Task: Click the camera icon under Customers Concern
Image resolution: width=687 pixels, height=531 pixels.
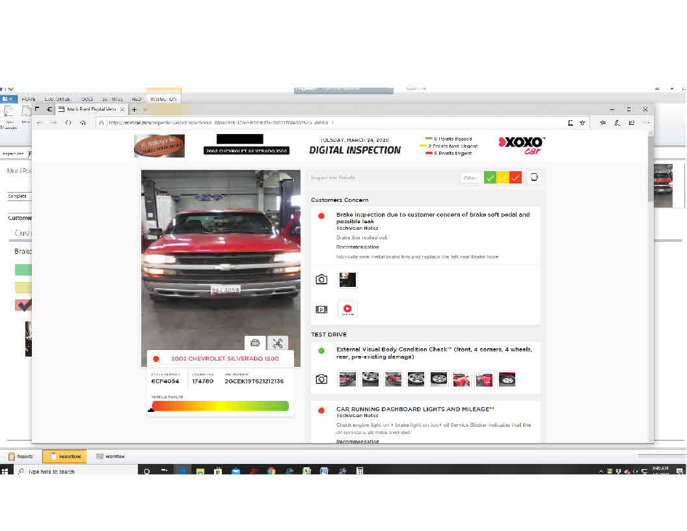Action: (321, 279)
